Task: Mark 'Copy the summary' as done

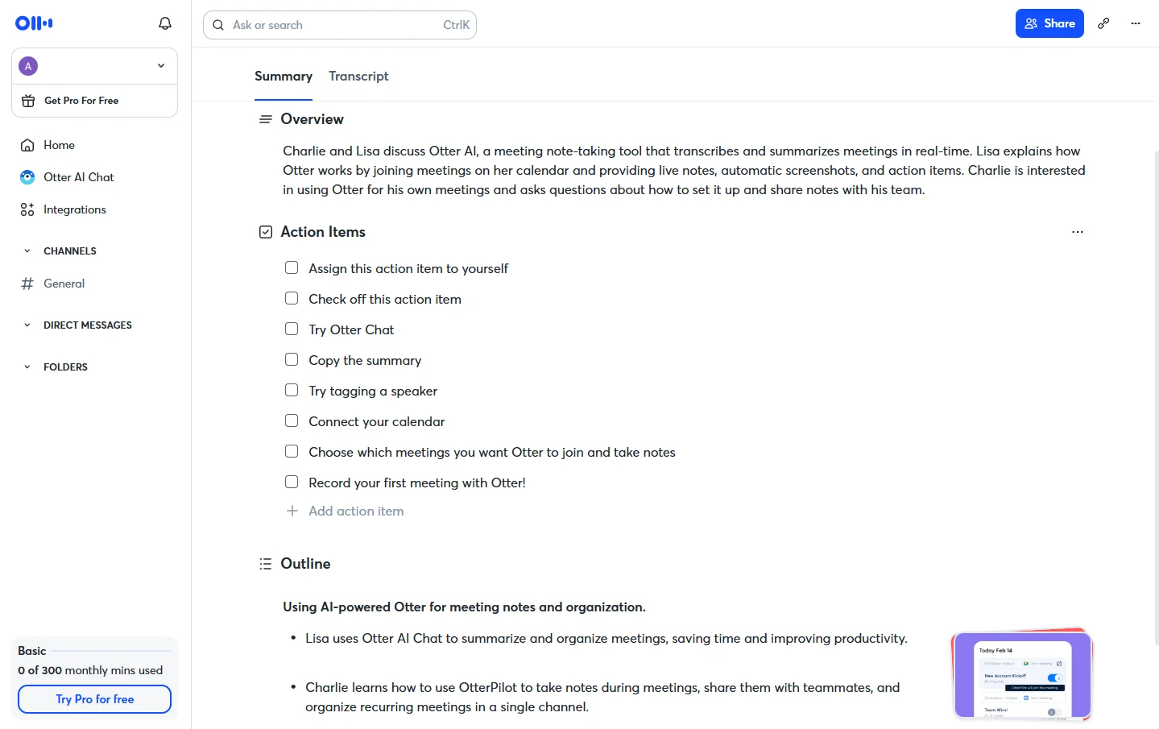Action: [x=292, y=359]
